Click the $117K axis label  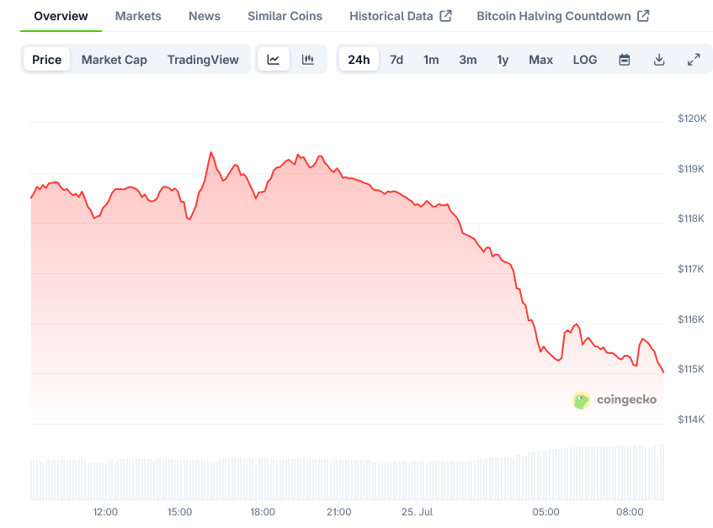(691, 269)
